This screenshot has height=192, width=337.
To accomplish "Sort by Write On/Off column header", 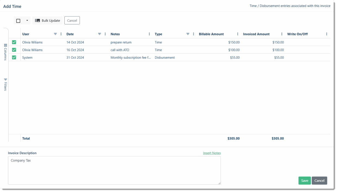I will pyautogui.click(x=298, y=34).
